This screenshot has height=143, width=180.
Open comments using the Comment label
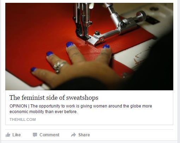(49, 135)
